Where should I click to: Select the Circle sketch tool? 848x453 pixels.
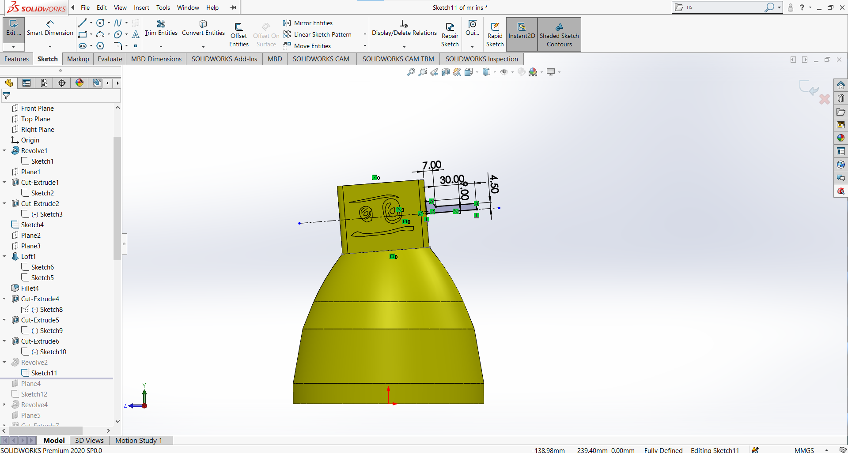101,23
